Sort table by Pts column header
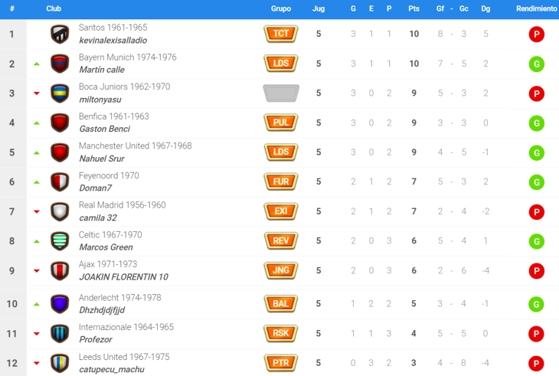This screenshot has height=376, width=559. click(x=414, y=8)
